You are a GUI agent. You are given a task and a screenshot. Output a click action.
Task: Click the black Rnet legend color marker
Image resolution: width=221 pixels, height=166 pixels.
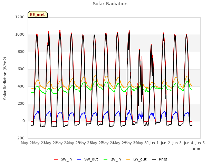154,160
